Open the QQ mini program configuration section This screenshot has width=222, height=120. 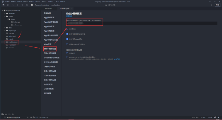(x=49, y=67)
